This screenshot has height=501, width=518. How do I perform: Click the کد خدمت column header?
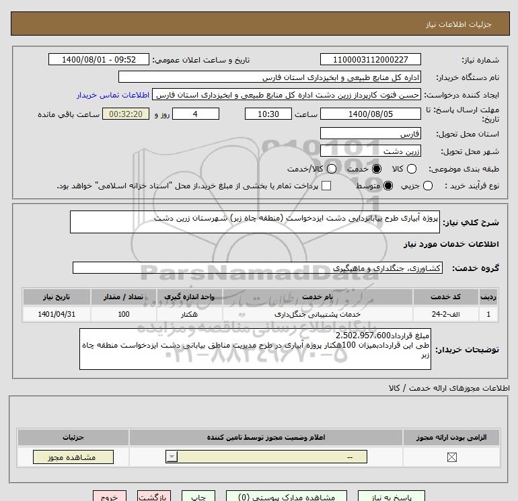click(x=445, y=297)
